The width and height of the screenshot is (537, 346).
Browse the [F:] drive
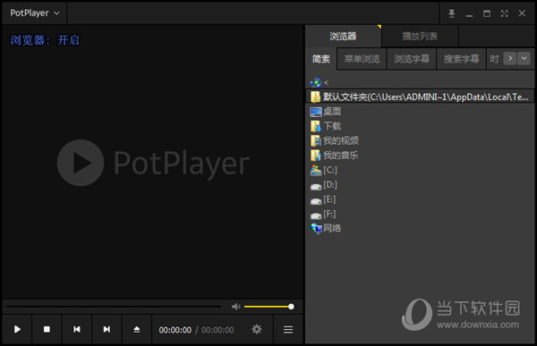[x=323, y=215]
